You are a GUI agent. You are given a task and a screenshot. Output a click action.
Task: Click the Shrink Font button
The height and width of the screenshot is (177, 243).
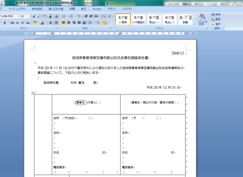coord(38,16)
